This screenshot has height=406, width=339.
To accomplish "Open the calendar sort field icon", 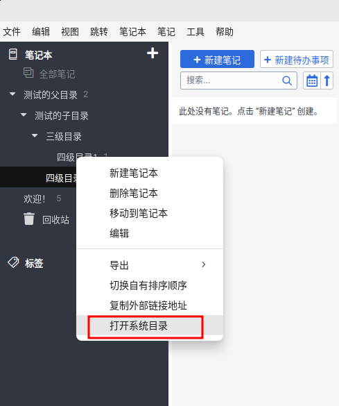I will pyautogui.click(x=312, y=81).
